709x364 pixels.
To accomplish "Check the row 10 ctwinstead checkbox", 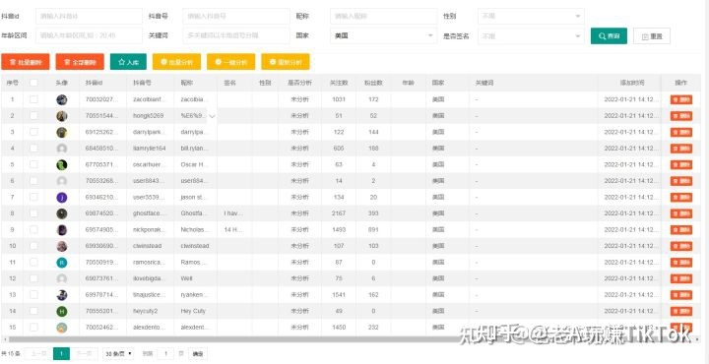I will 33,246.
